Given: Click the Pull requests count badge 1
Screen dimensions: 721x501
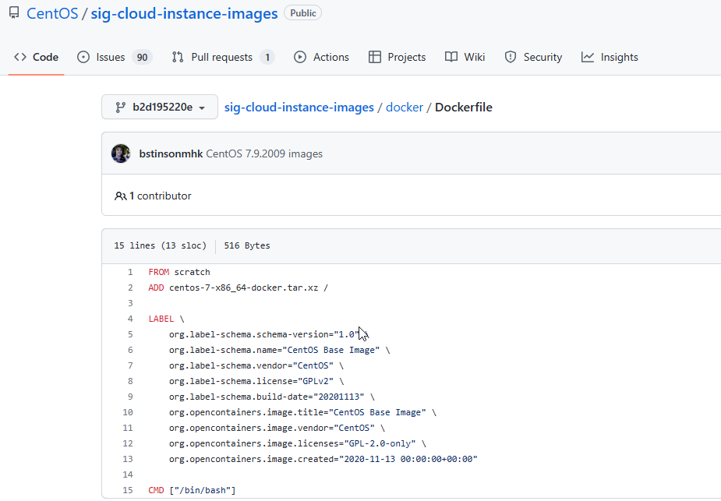Looking at the screenshot, I should point(267,57).
